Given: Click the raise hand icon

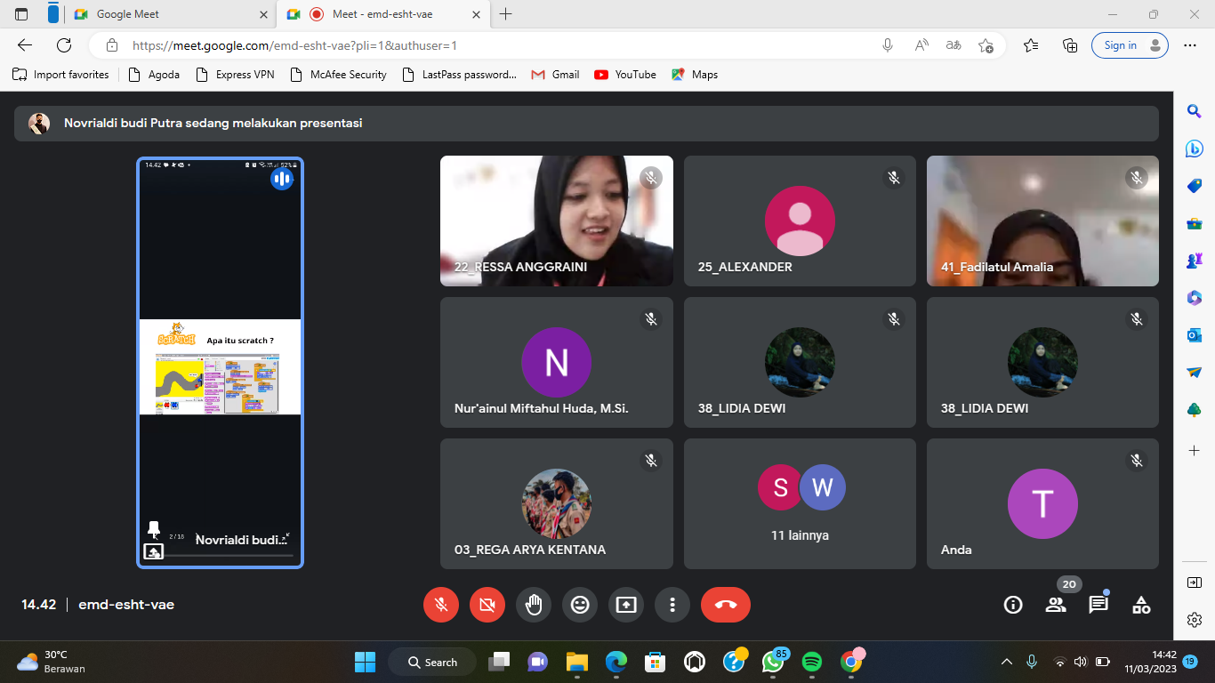Looking at the screenshot, I should pos(534,605).
